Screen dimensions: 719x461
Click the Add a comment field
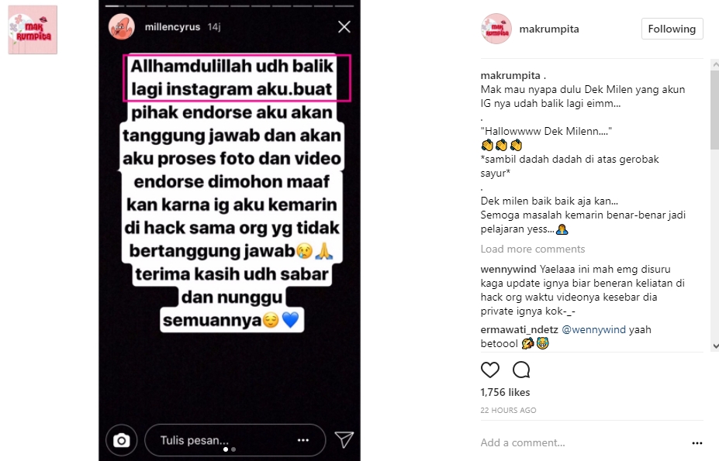(x=582, y=442)
